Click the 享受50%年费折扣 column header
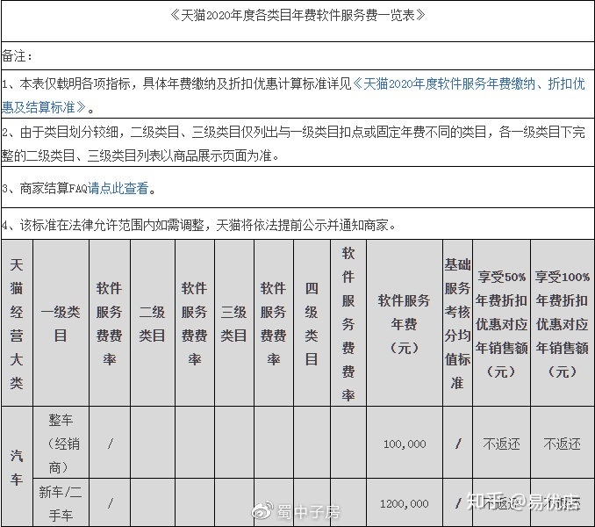This screenshot has width=595, height=527. [x=502, y=323]
